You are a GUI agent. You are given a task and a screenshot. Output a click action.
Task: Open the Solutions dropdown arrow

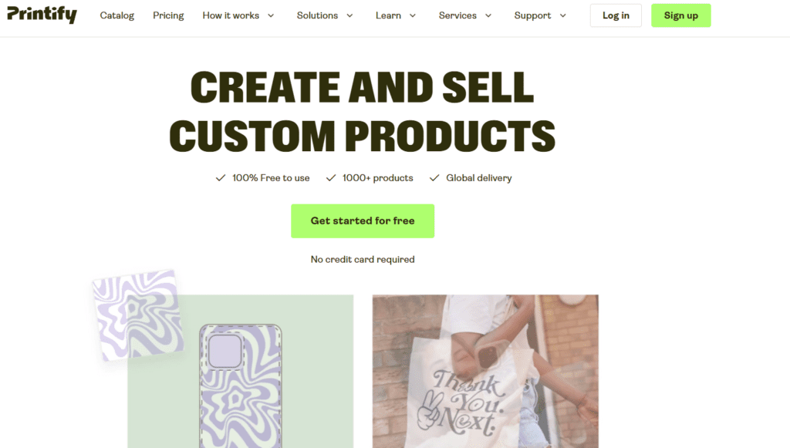coord(349,15)
